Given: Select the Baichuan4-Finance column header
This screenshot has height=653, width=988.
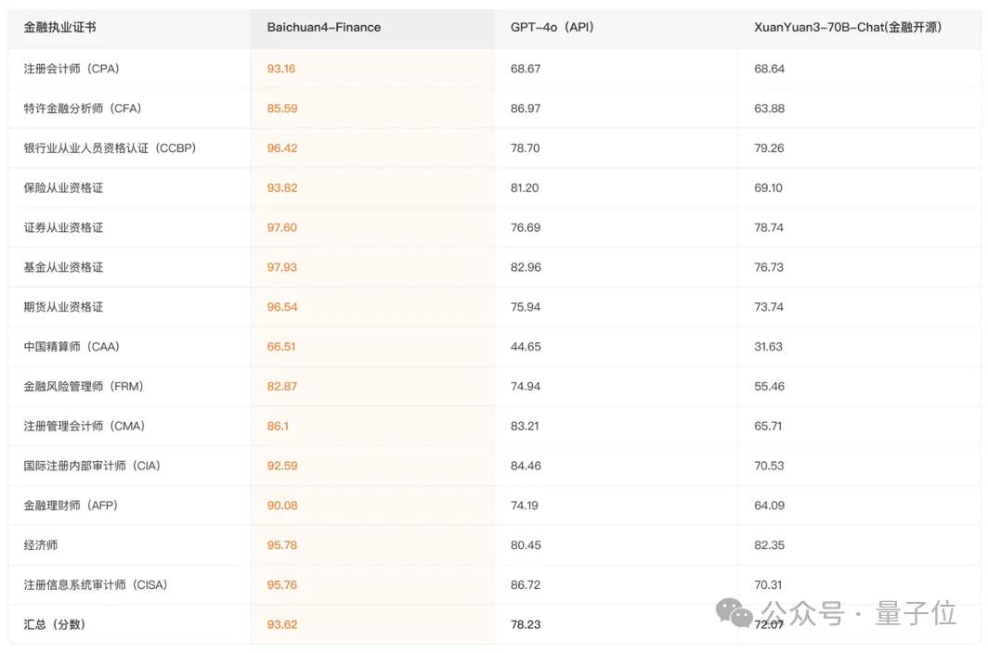Looking at the screenshot, I should pos(323,27).
